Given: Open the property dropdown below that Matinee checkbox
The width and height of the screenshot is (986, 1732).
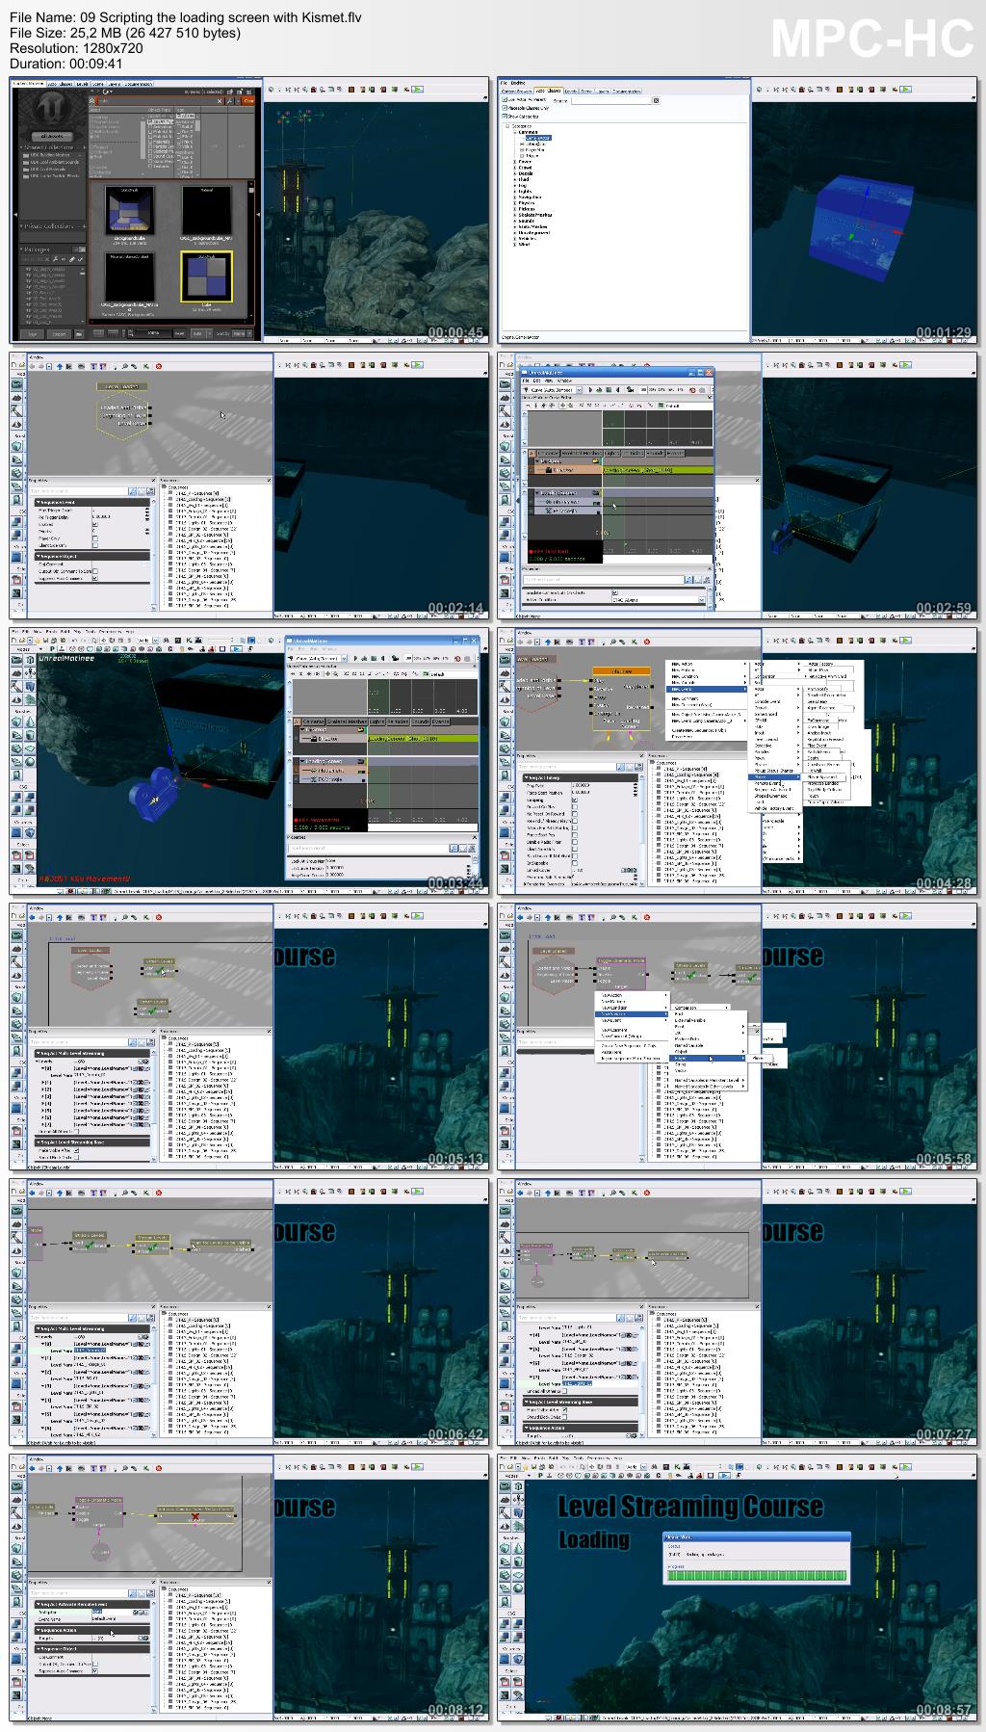Looking at the screenshot, I should point(701,600).
